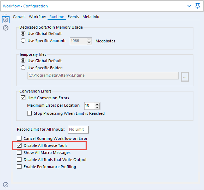This screenshot has height=190, width=204.
Task: Select Use Specific Amount radio button
Action: tap(23, 41)
